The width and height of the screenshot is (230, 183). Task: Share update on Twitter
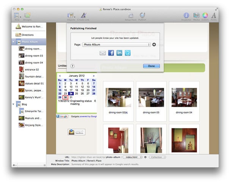[x=128, y=53]
